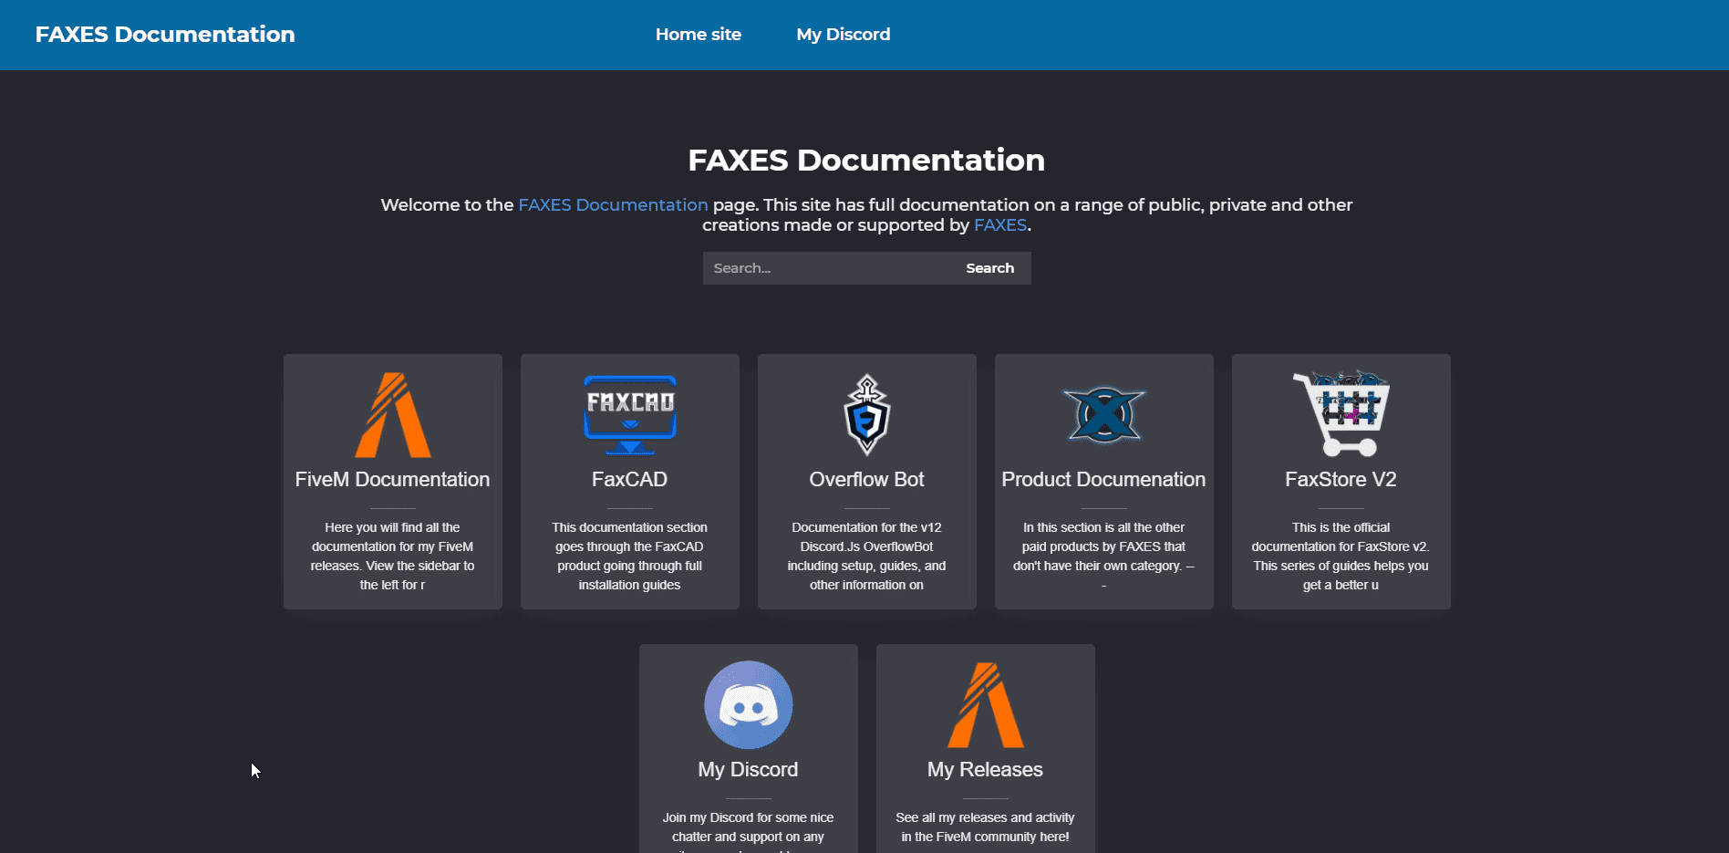The height and width of the screenshot is (853, 1729).
Task: Click the My Releases orange logo
Action: (985, 704)
